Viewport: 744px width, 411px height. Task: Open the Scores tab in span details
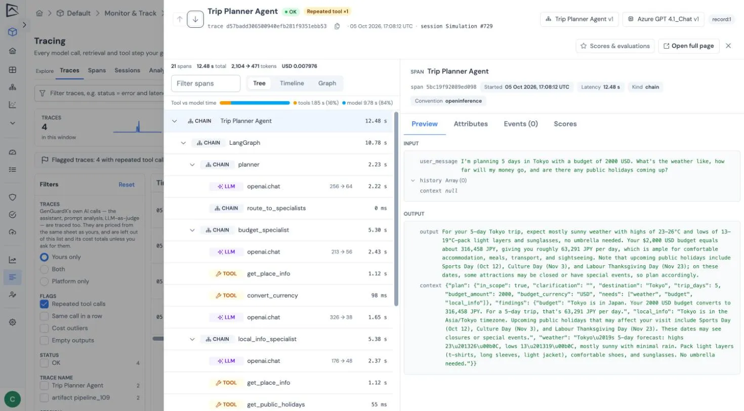point(565,124)
